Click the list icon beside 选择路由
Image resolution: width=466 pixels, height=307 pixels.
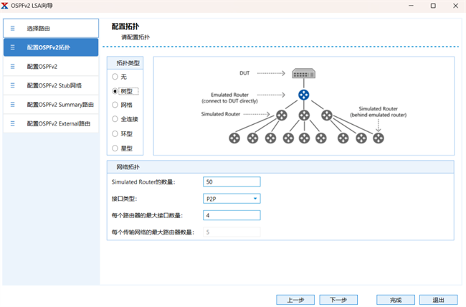pos(12,28)
